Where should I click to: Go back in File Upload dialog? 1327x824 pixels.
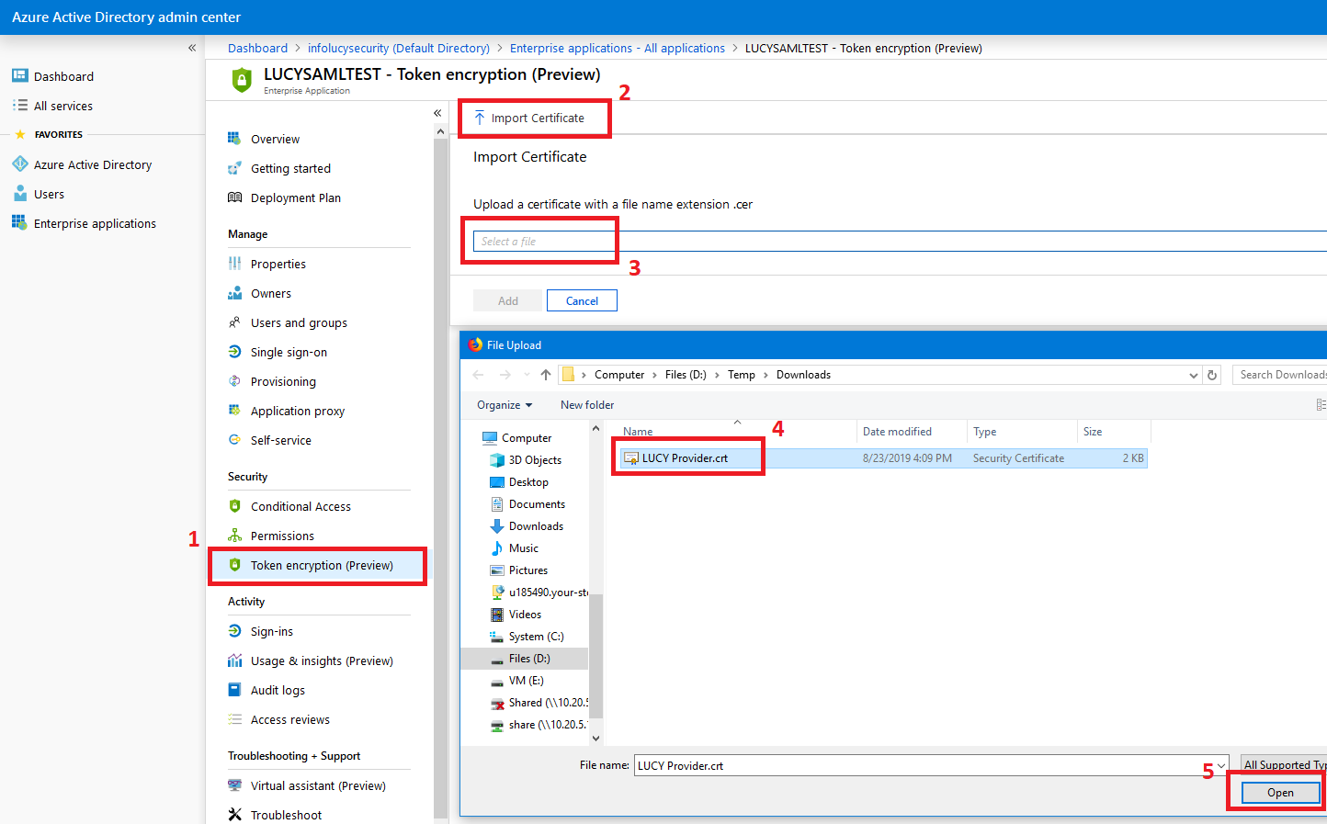click(x=478, y=375)
